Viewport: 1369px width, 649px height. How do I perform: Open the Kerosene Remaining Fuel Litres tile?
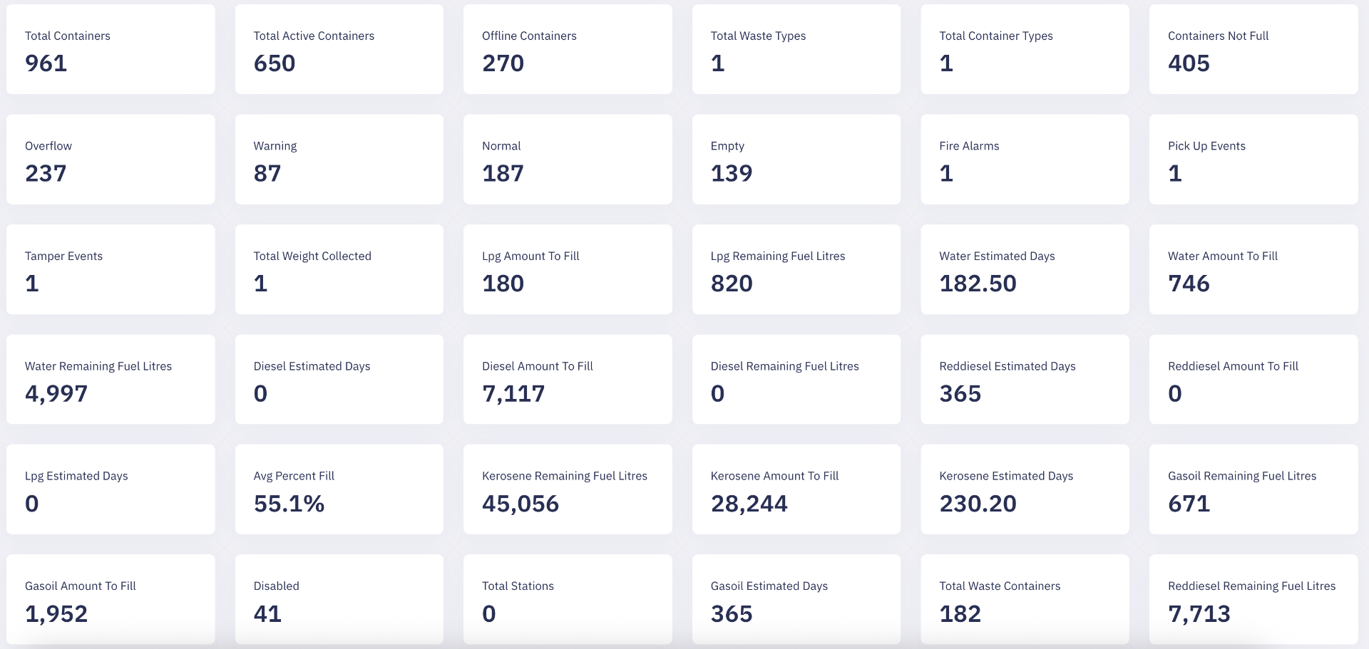[568, 489]
